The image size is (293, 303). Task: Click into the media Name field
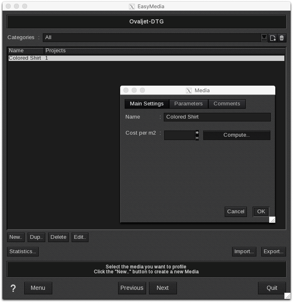(x=217, y=117)
